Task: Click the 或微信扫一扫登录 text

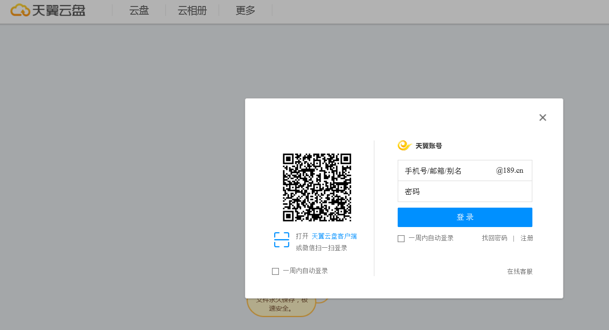Action: pos(322,248)
